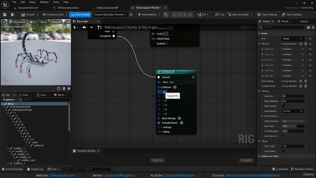Click the graph back navigation arrow
Image resolution: width=316 pixels, height=178 pixels.
[84, 27]
